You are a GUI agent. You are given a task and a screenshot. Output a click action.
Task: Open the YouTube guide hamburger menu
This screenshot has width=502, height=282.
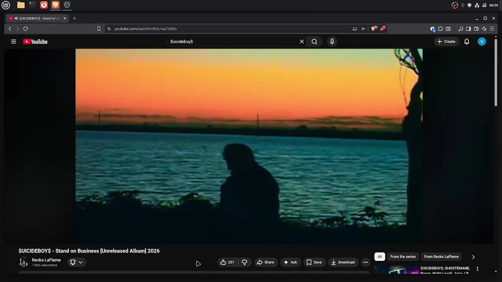coord(13,42)
